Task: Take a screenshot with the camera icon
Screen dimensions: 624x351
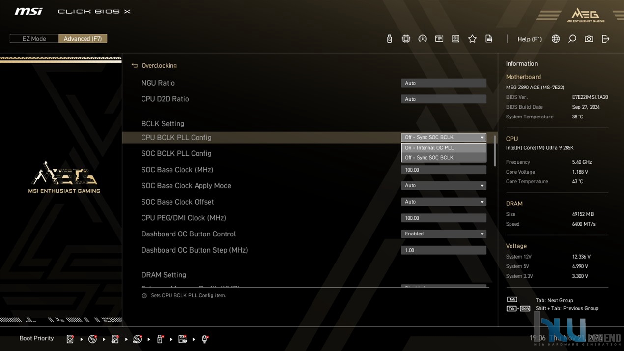Action: coord(589,39)
